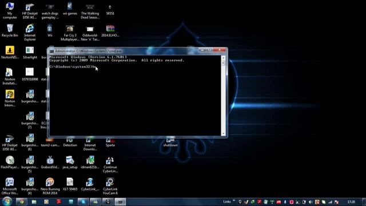Switch to the cmd.exe taskbar button
This screenshot has width=366, height=206.
point(120,202)
